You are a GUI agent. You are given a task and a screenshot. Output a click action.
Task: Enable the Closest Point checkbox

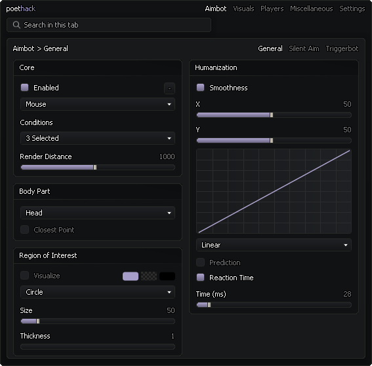coord(25,230)
